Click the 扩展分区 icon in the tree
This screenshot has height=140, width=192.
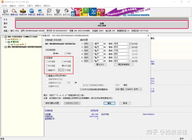9,42
